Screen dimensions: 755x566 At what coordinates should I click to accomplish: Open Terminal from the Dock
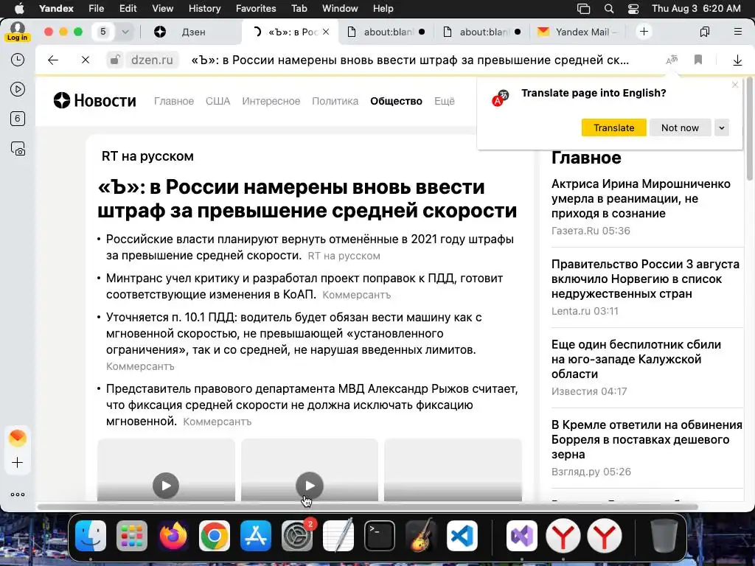pyautogui.click(x=380, y=536)
